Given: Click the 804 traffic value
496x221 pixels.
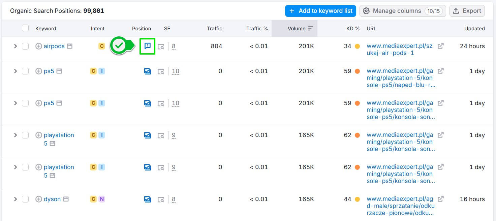Looking at the screenshot, I should tap(216, 46).
